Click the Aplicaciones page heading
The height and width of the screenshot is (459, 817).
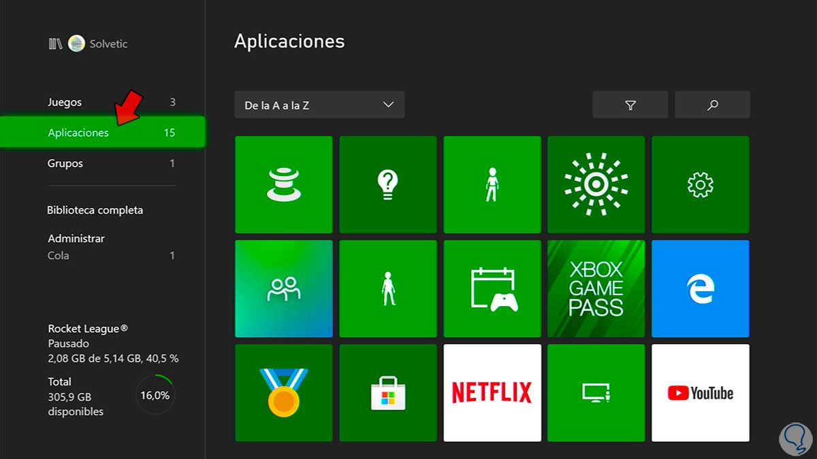pos(289,41)
